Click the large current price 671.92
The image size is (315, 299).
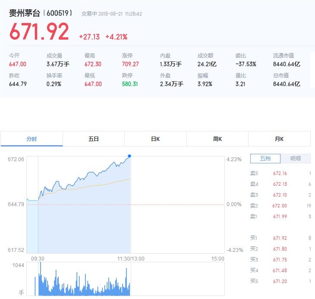[39, 32]
